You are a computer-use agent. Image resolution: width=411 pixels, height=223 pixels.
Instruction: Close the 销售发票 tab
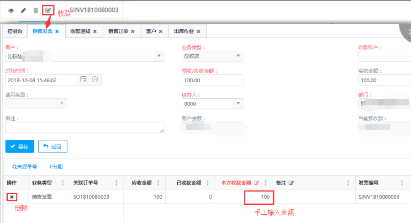point(58,32)
